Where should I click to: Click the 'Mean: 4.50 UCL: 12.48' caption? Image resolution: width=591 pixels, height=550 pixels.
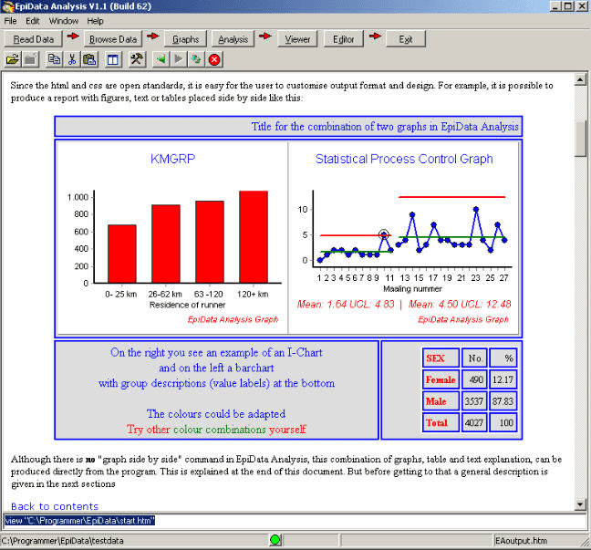(x=460, y=305)
